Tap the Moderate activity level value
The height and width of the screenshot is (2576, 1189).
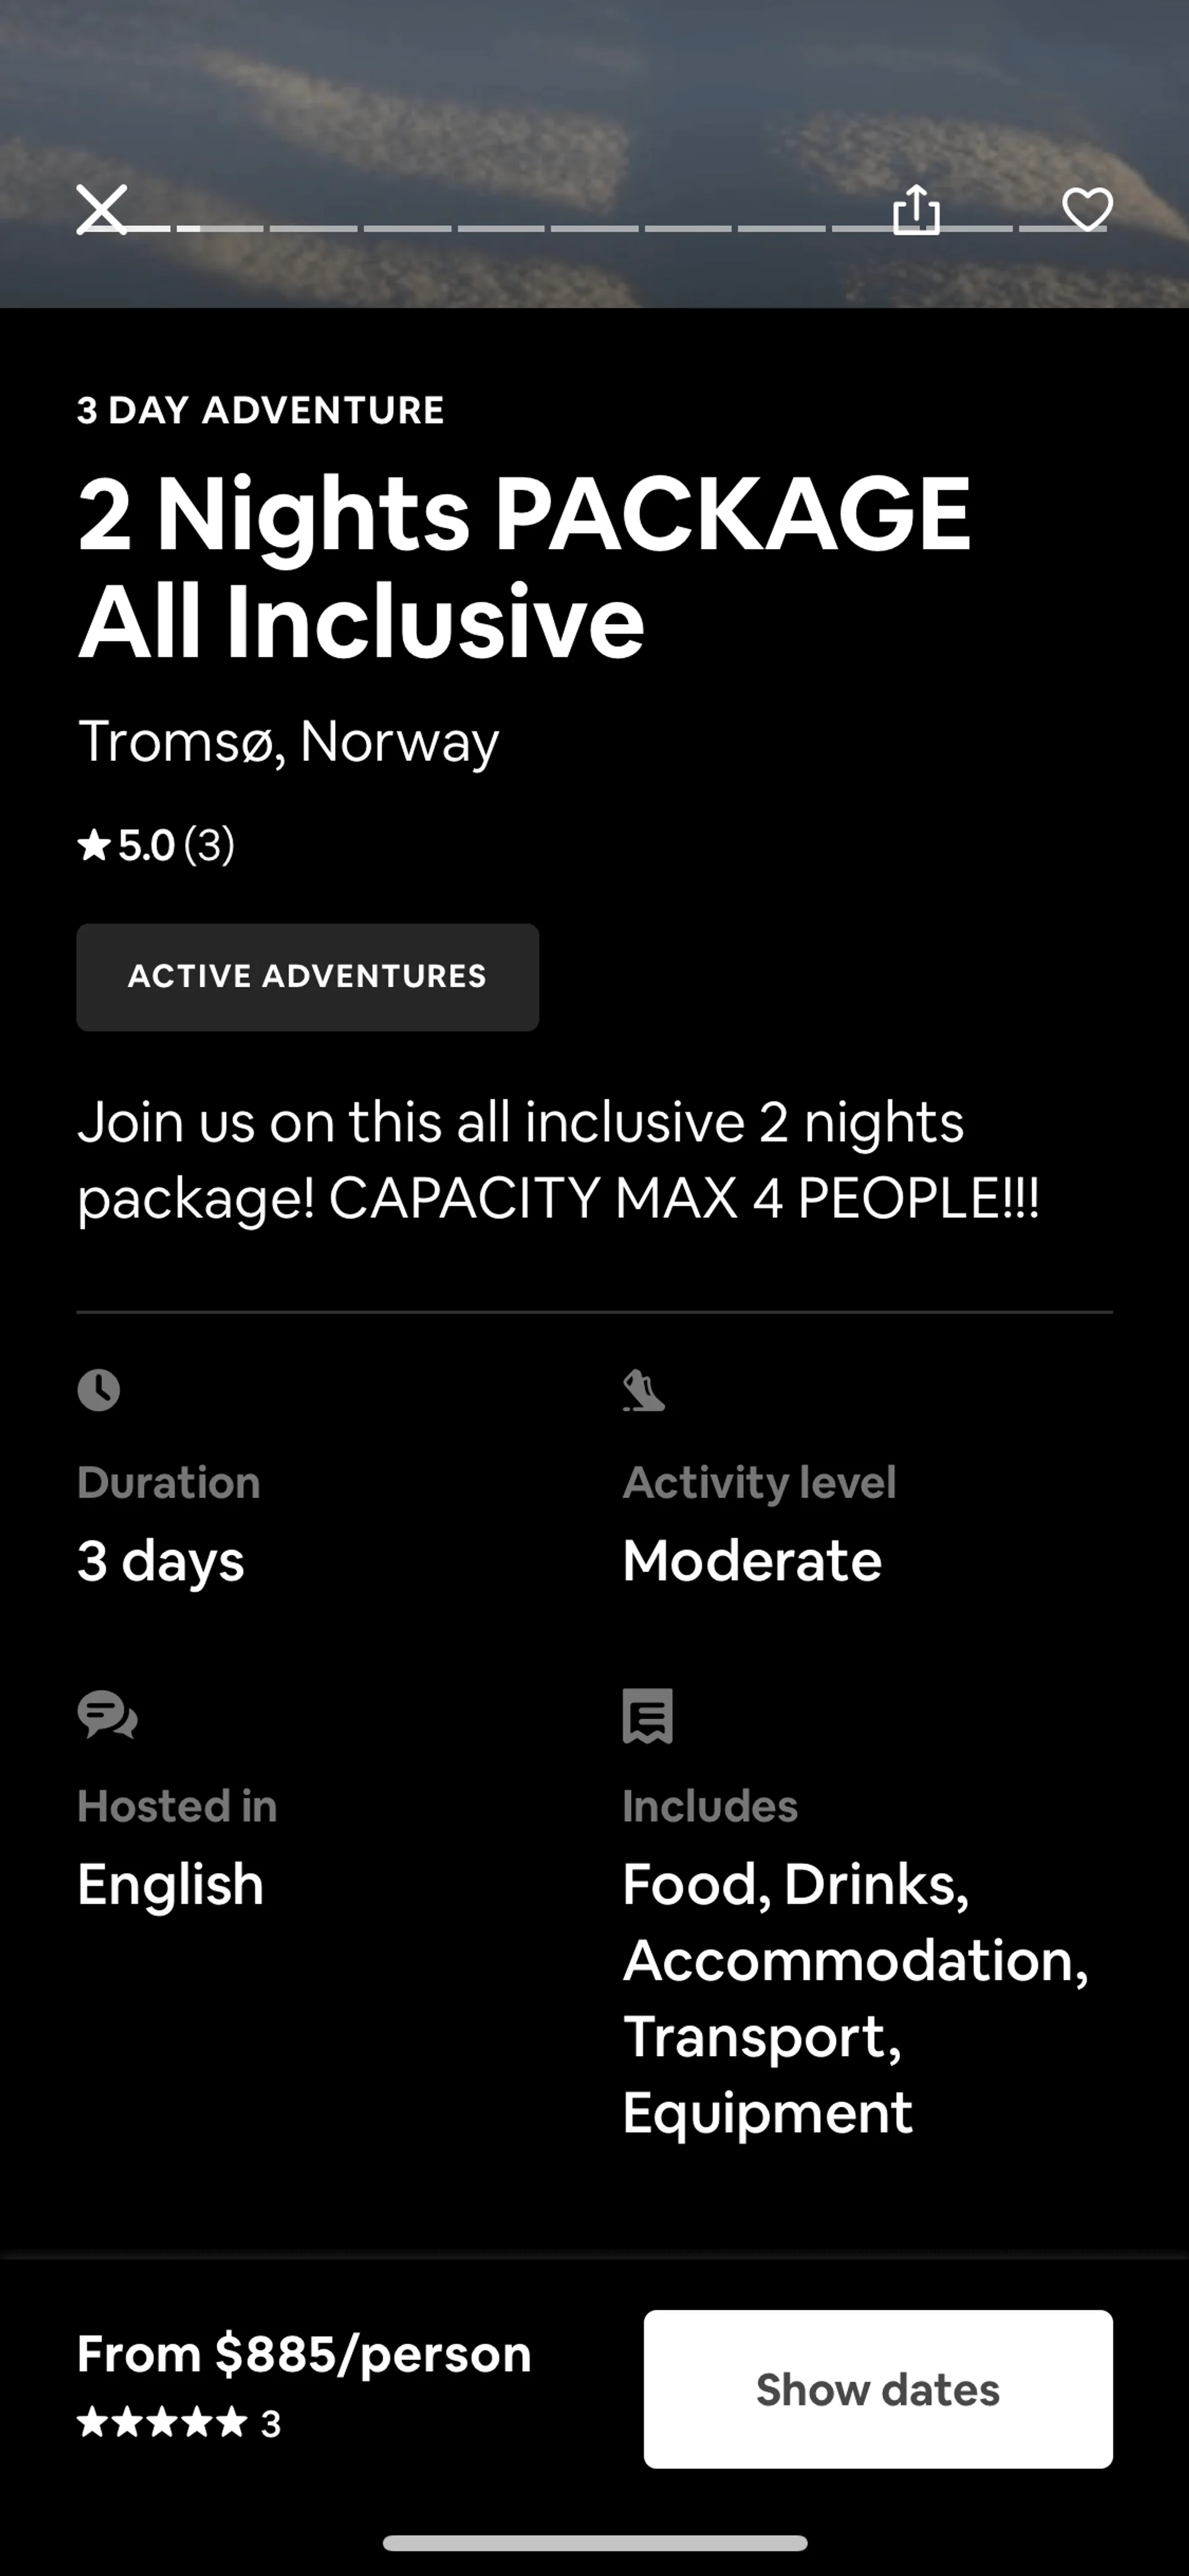point(751,1561)
